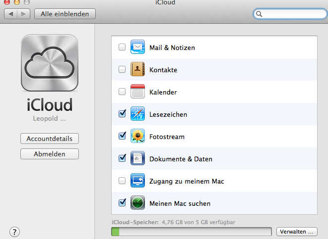Click the Fotostream label
The width and height of the screenshot is (328, 239).
pyautogui.click(x=167, y=137)
